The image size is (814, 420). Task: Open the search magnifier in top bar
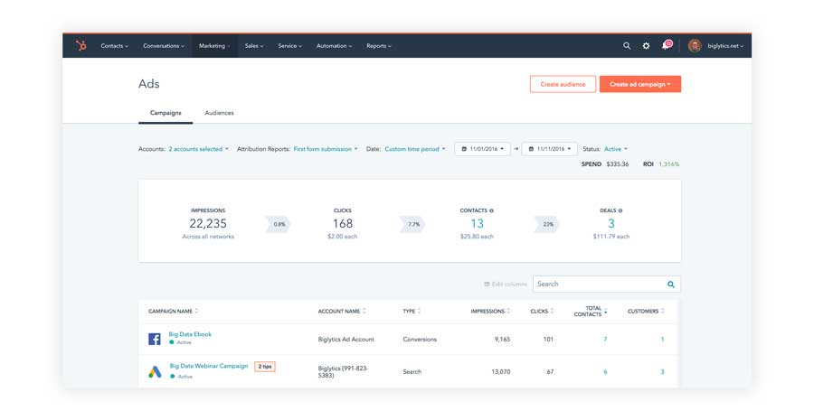click(627, 46)
